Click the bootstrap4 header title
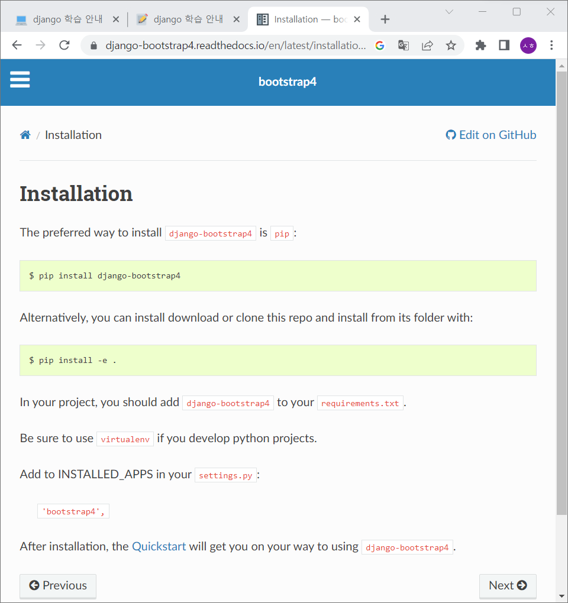Screen dimensions: 568x603 (288, 82)
